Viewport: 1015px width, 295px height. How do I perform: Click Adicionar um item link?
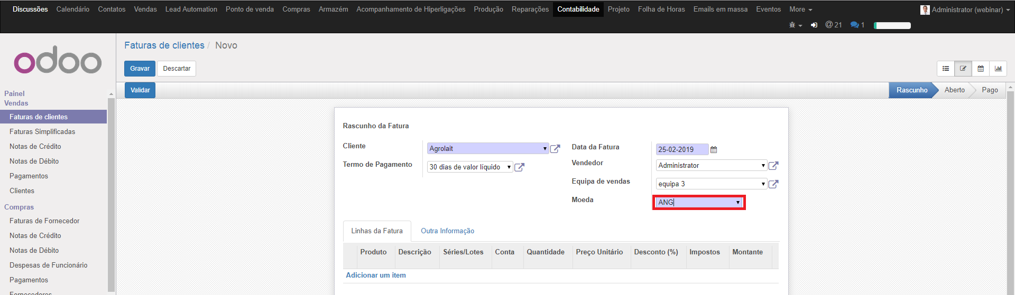point(375,275)
